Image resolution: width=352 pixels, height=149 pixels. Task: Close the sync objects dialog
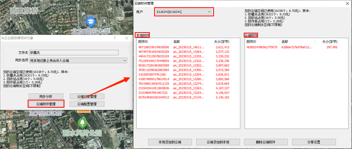pyautogui.click(x=126, y=38)
